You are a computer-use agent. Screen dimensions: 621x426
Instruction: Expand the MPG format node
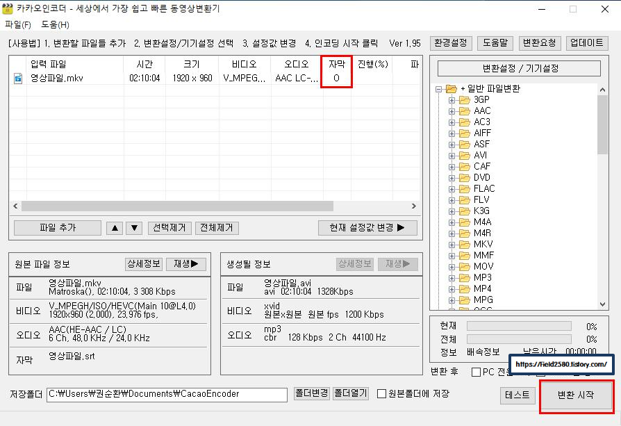(x=452, y=300)
